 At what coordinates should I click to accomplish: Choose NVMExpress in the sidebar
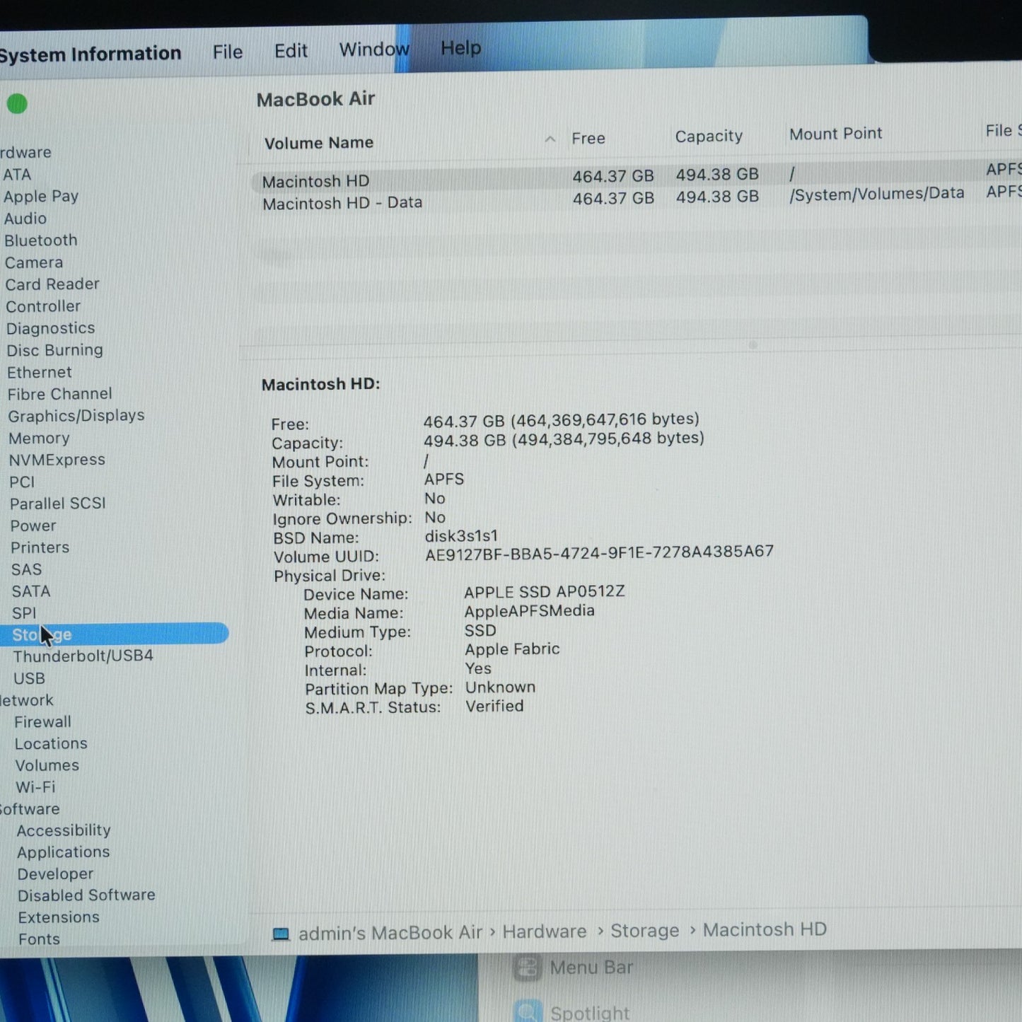[57, 460]
